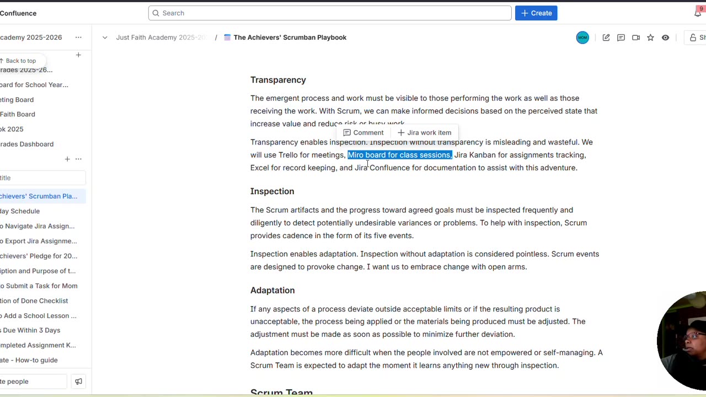Open space more options ellipsis
Image resolution: width=706 pixels, height=397 pixels.
pyautogui.click(x=78, y=37)
